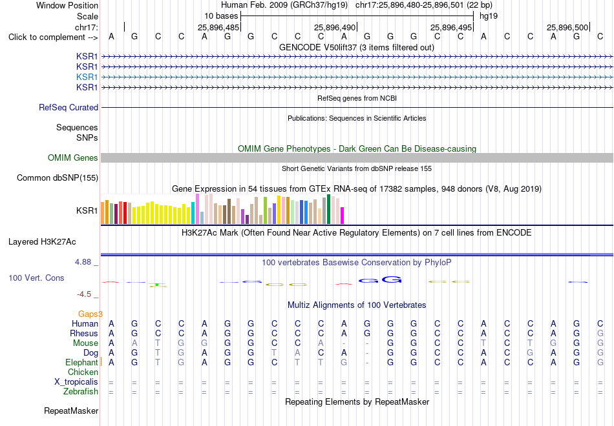Click the hg19 label beside the scale bar

489,16
